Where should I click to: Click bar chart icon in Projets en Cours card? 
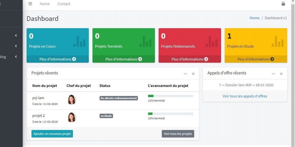pyautogui.click(x=80, y=41)
